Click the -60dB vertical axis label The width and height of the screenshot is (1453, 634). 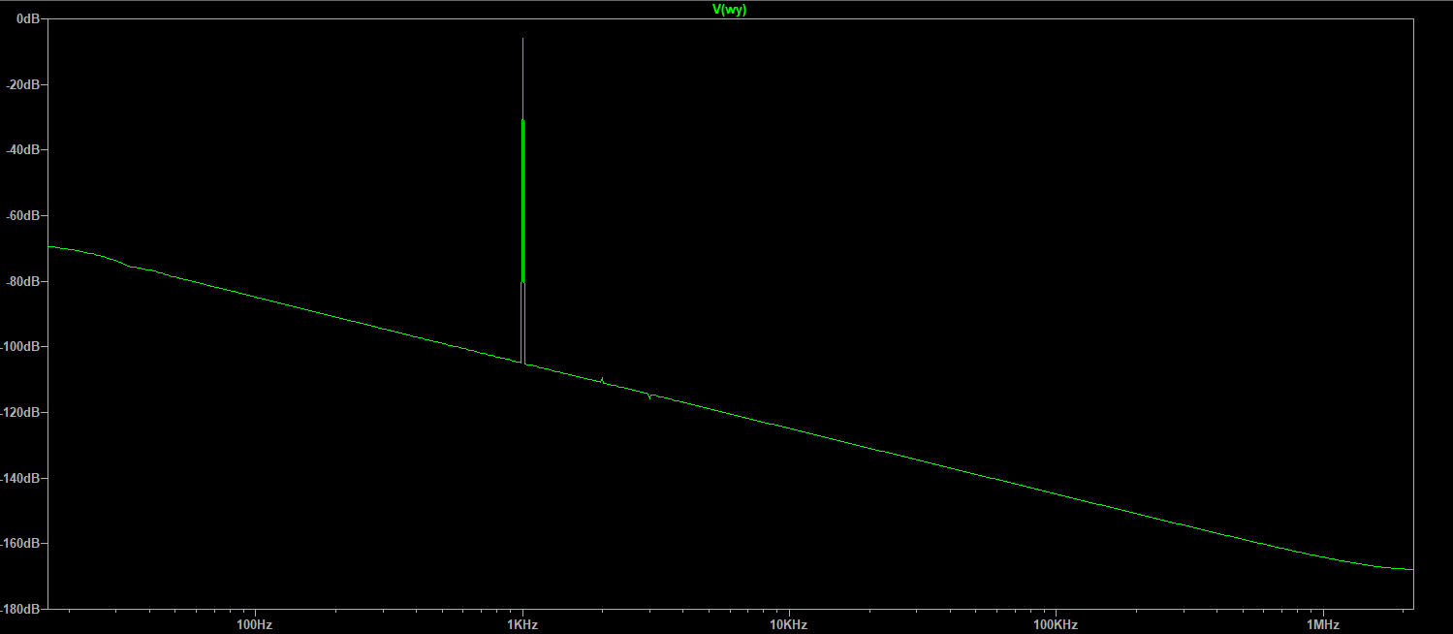[23, 215]
